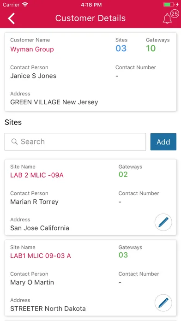Select the contact person Marian R Torrey

point(35,202)
